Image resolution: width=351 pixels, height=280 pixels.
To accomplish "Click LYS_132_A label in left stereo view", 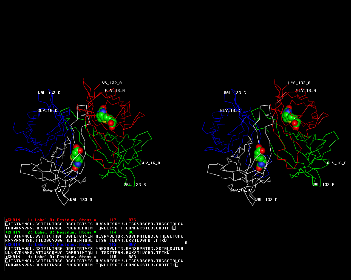I will tap(111, 83).
